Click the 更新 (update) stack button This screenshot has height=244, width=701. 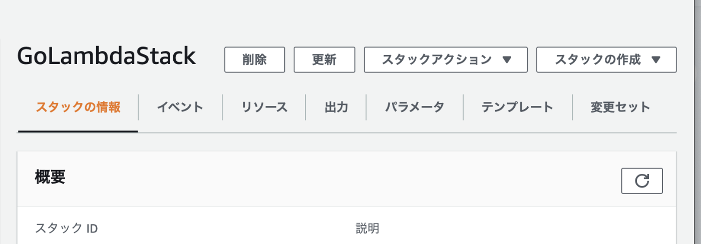click(x=324, y=60)
